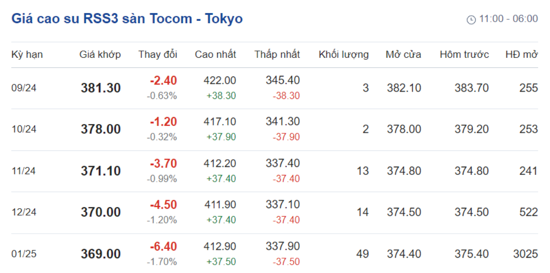Click the Khối lượng column header
Image resolution: width=550 pixels, height=273 pixels.
(344, 55)
